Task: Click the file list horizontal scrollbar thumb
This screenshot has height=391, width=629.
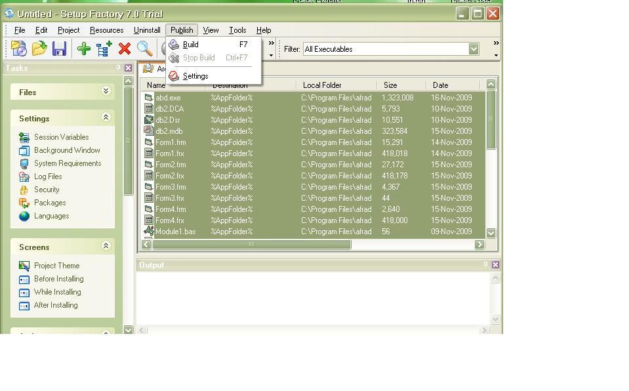Action: [x=251, y=244]
